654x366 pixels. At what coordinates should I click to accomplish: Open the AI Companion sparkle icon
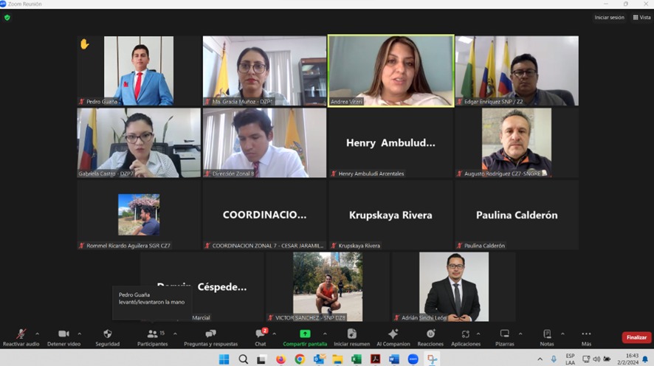point(393,334)
